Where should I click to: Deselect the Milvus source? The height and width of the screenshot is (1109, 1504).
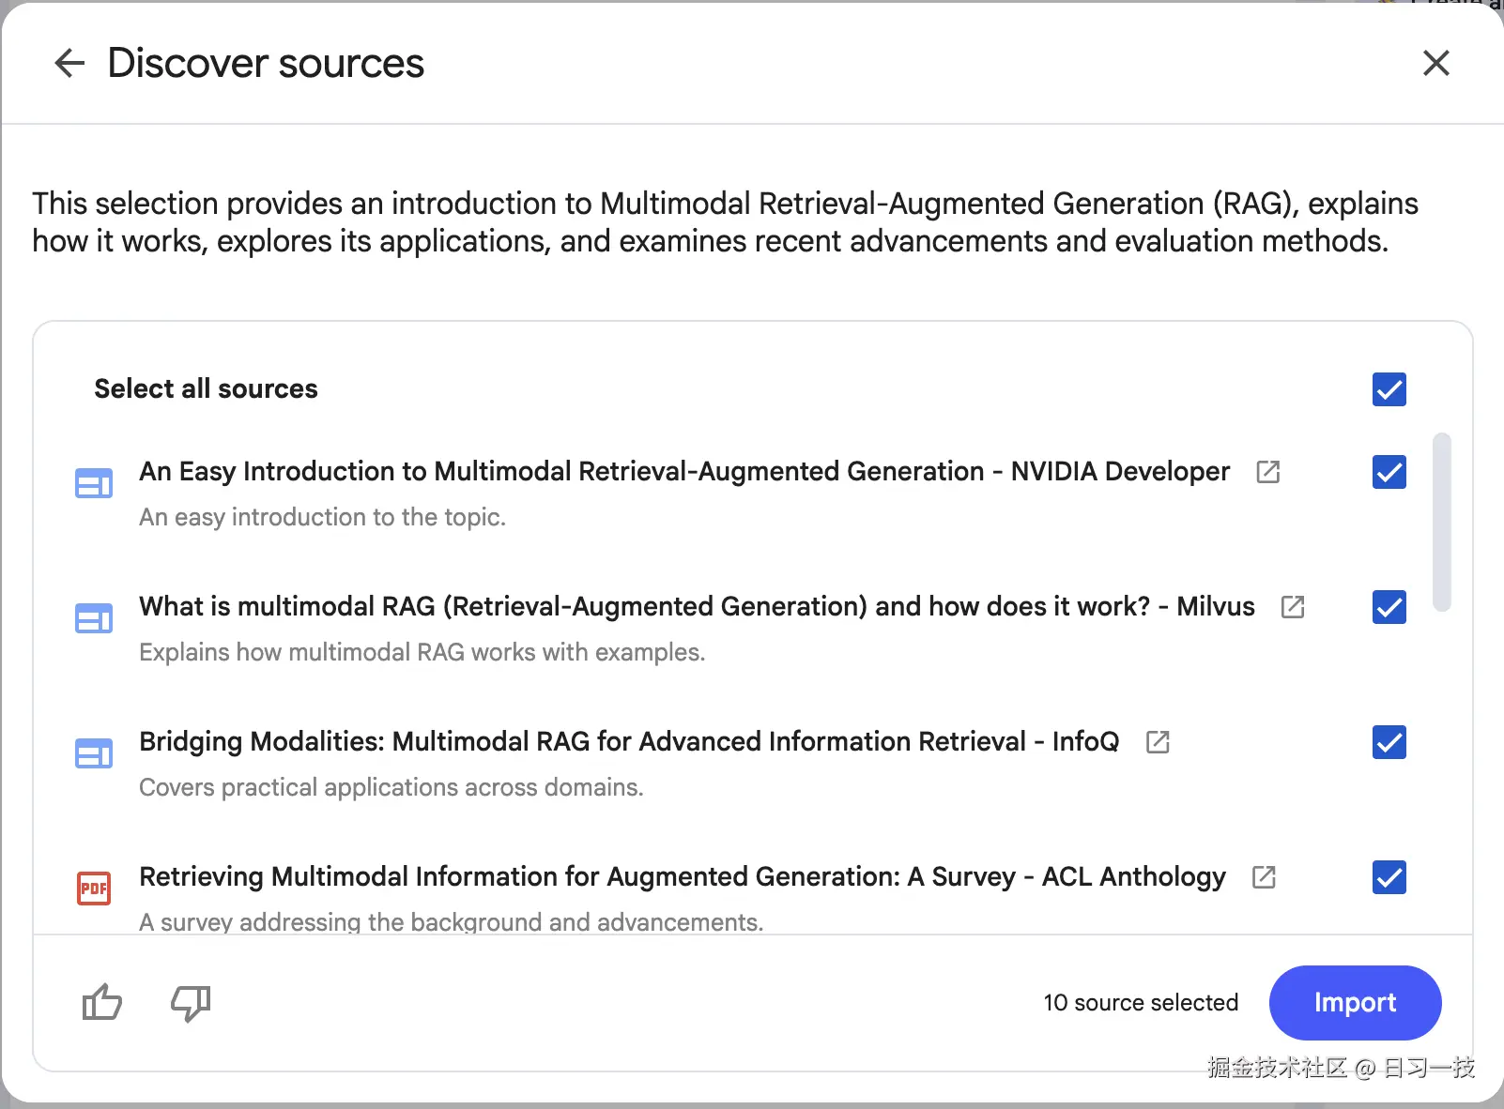point(1389,607)
